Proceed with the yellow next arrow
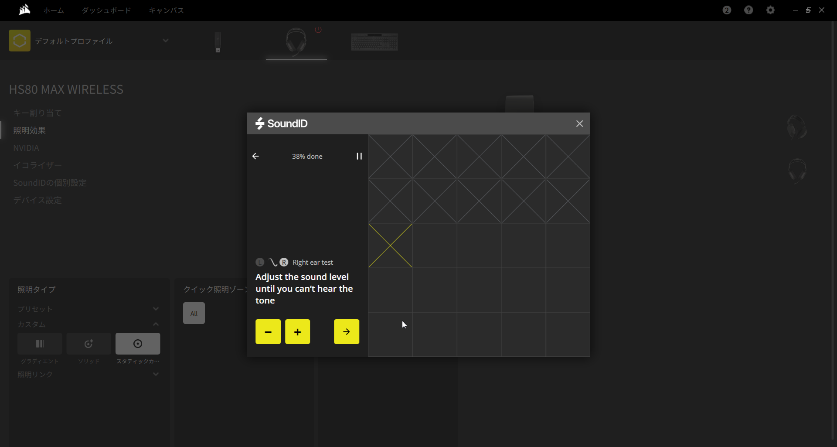Image resolution: width=837 pixels, height=447 pixels. coord(347,332)
